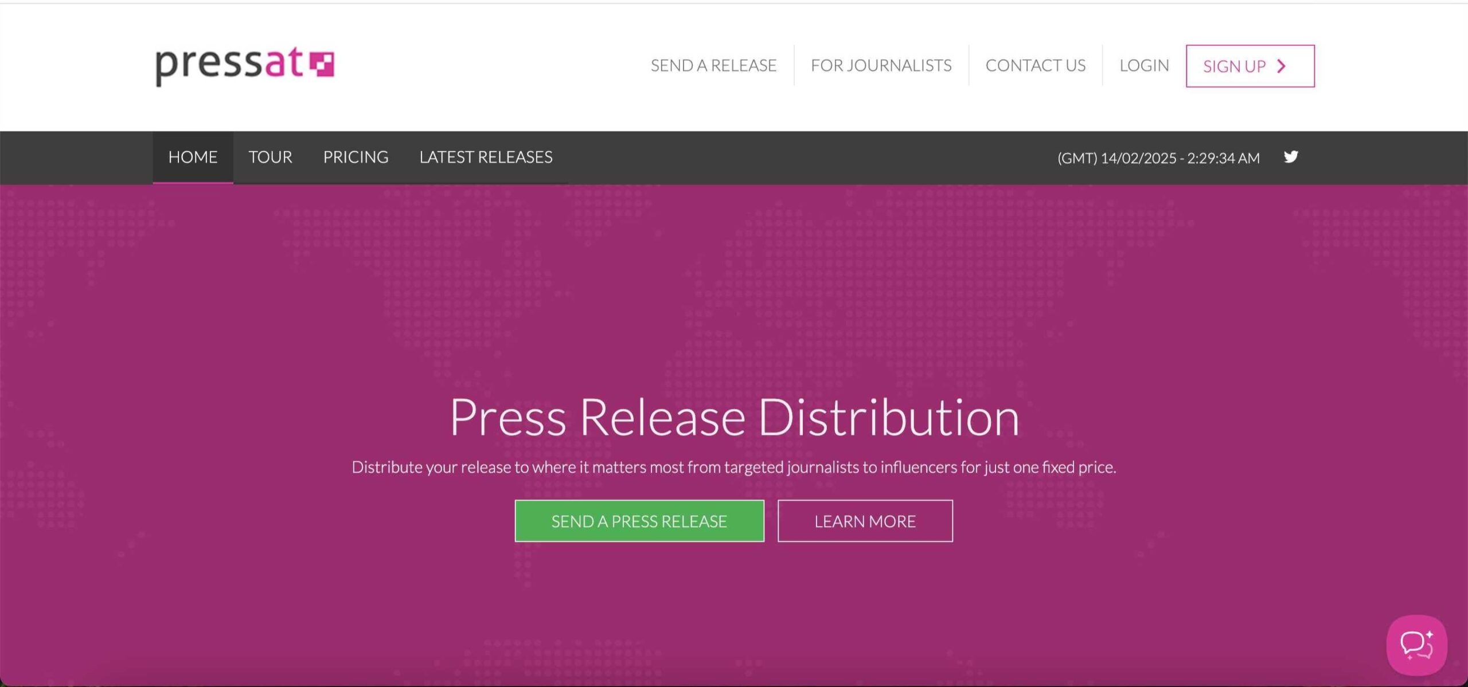This screenshot has width=1468, height=687.
Task: Click the pressat logo wordmark
Action: (229, 64)
